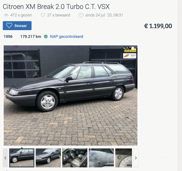Click the heart icon inside Bewaar button
Viewport: 182px width, 171px height.
click(9, 25)
